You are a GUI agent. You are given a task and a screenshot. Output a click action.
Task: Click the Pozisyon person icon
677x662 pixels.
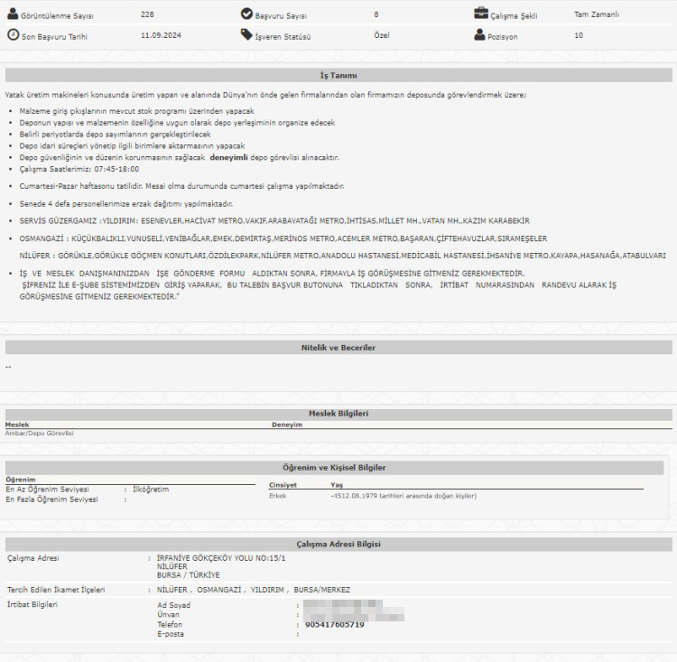click(x=479, y=35)
